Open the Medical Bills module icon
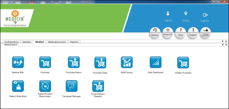 (x=18, y=62)
